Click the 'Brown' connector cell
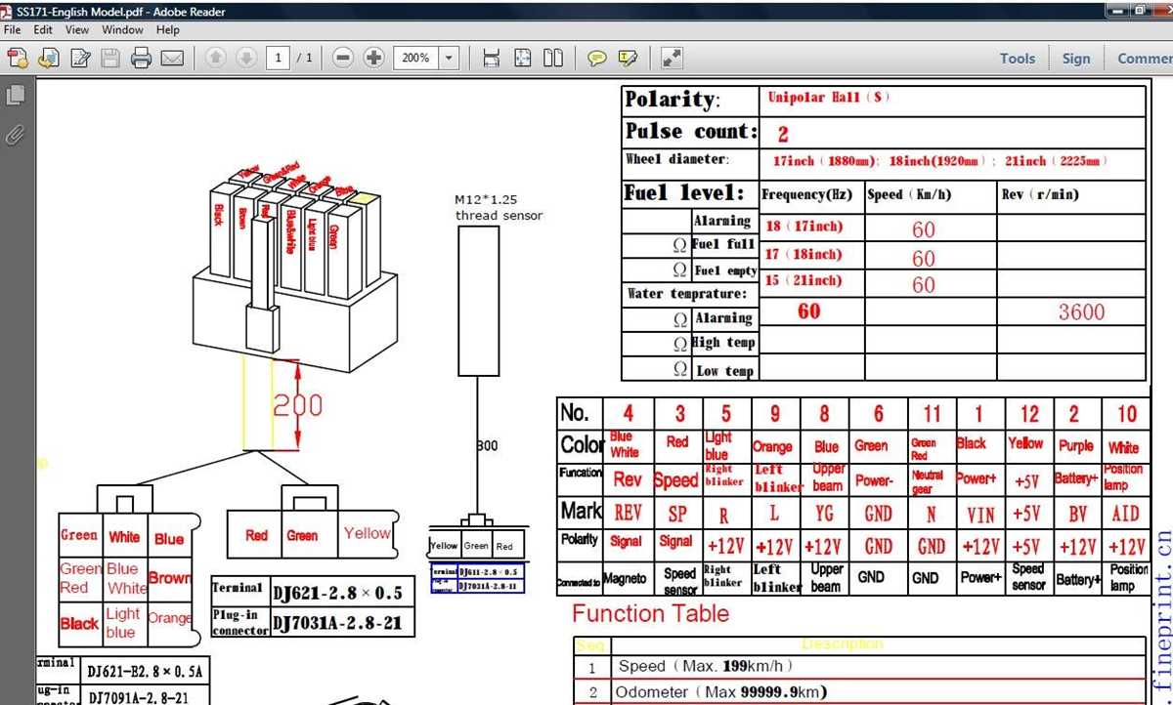 tap(170, 578)
